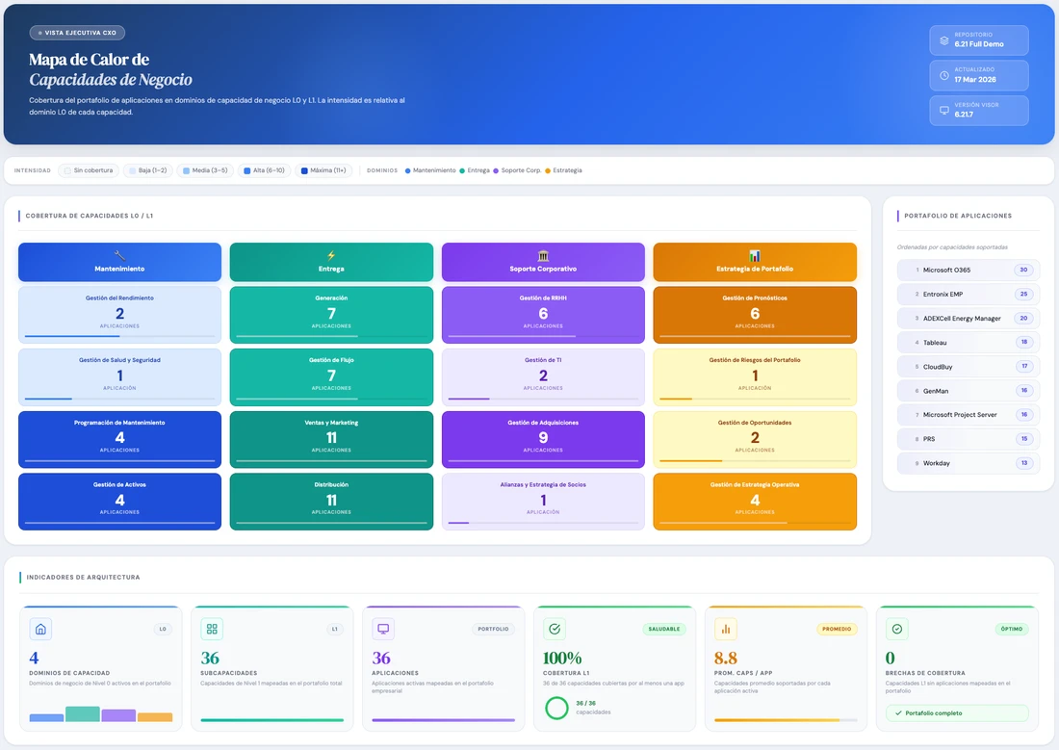Image resolution: width=1059 pixels, height=750 pixels.
Task: Click the grid icon on the Subcapacidades indicator
Action: [211, 628]
